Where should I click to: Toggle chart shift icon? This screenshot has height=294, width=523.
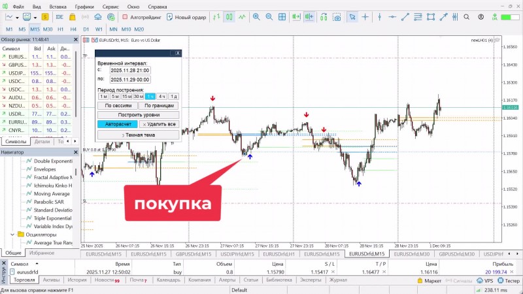point(309,17)
